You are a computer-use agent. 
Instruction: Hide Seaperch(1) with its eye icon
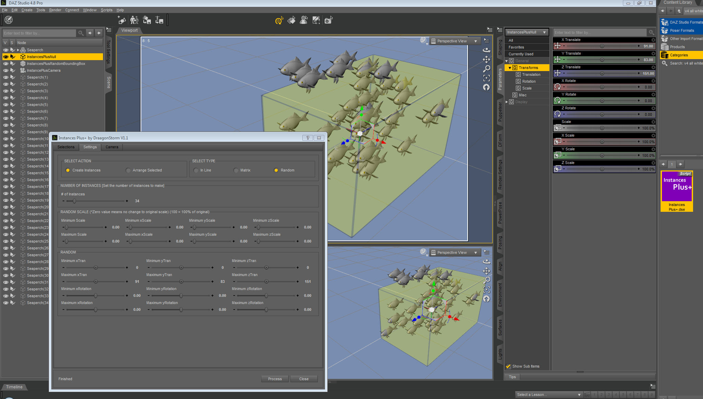point(6,77)
